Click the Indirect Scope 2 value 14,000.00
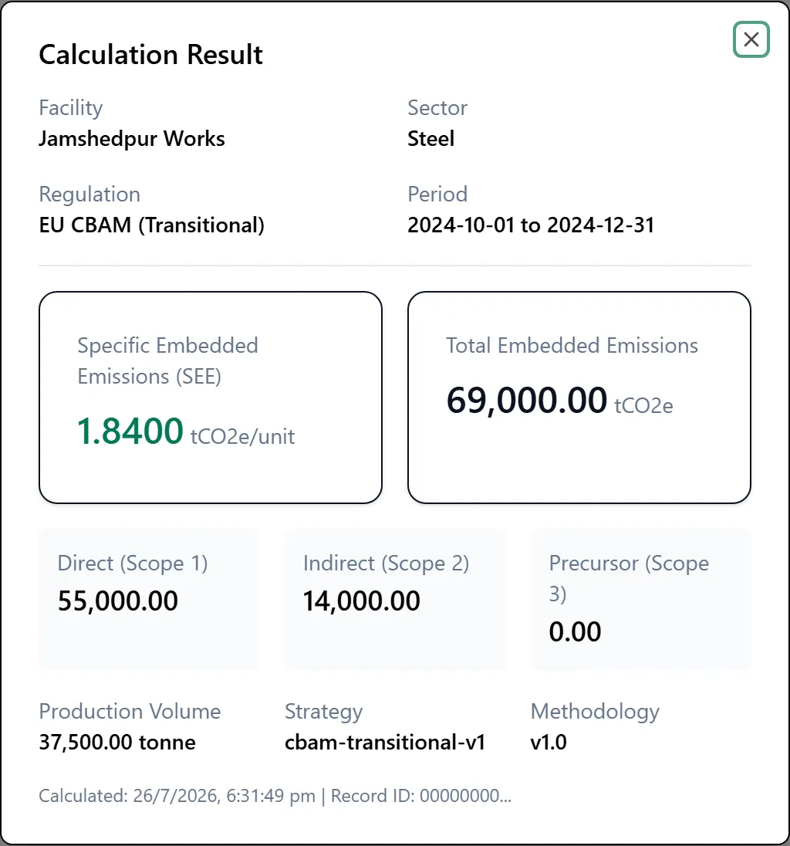The height and width of the screenshot is (846, 790). (361, 601)
